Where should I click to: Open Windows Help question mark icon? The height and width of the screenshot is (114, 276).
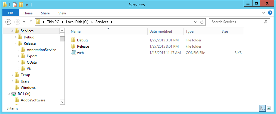coord(270,13)
